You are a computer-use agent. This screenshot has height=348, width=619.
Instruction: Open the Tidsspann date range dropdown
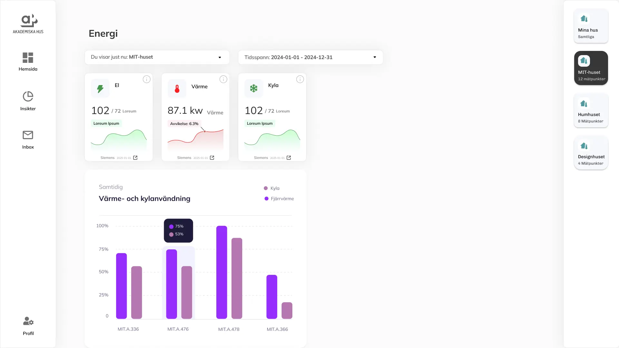[x=310, y=57]
